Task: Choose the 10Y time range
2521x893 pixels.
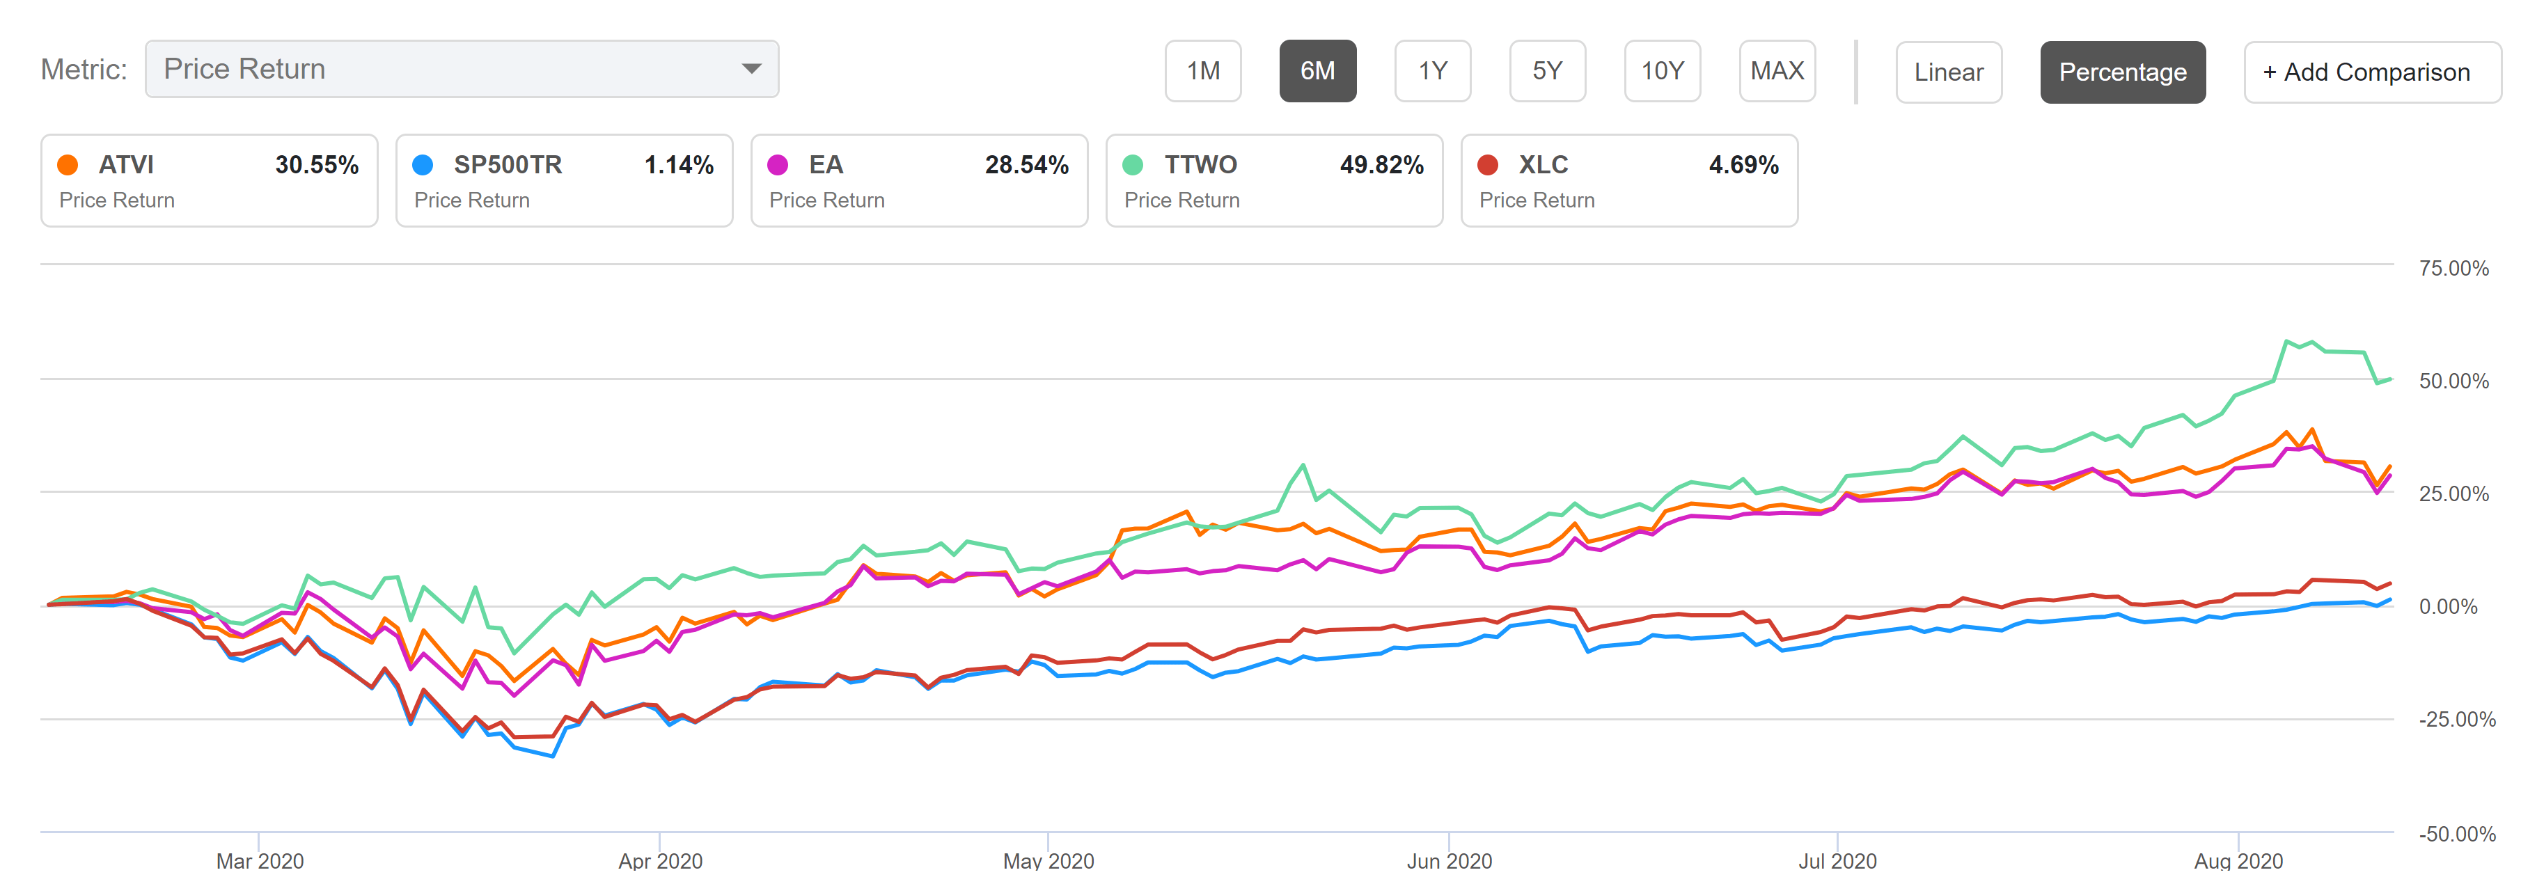Action: (x=1662, y=70)
